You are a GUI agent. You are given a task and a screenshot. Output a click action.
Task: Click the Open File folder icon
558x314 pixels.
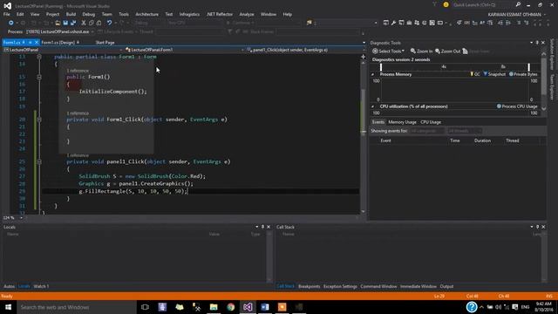tap(58, 23)
